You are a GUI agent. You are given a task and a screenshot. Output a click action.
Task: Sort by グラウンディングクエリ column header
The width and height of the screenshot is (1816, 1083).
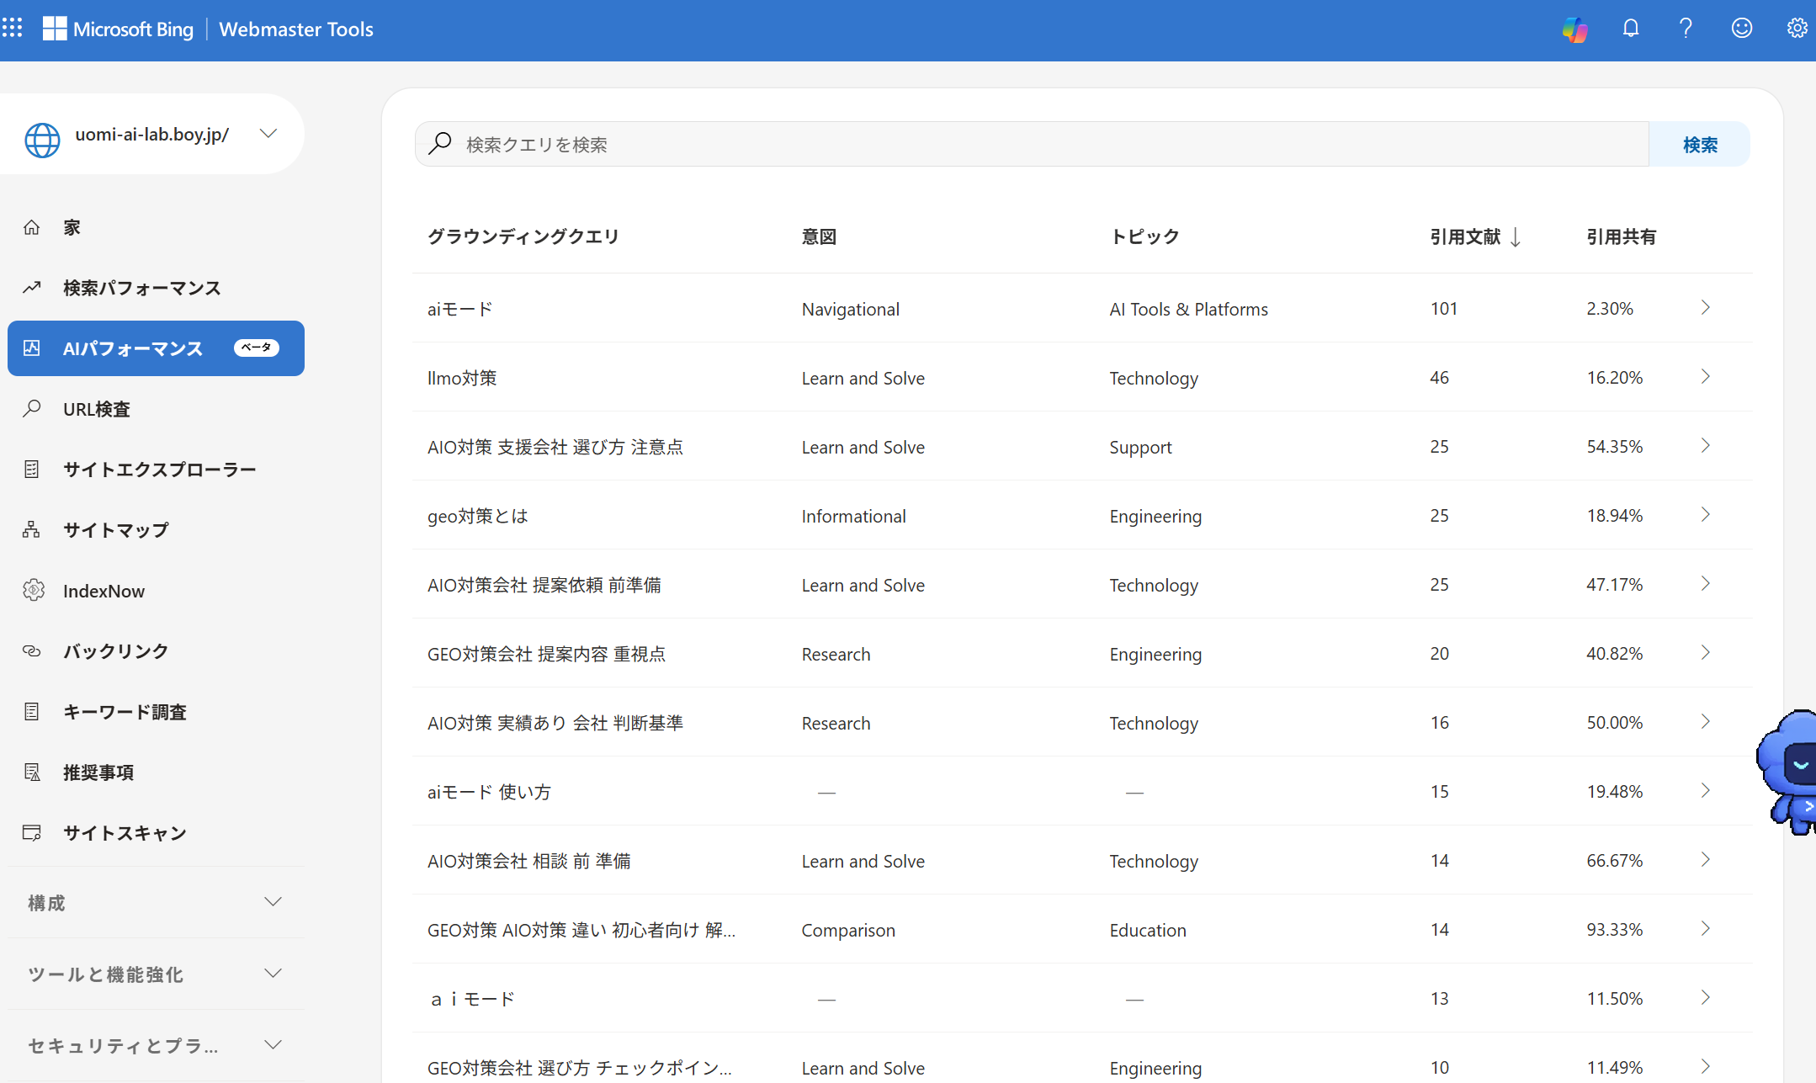click(x=523, y=237)
